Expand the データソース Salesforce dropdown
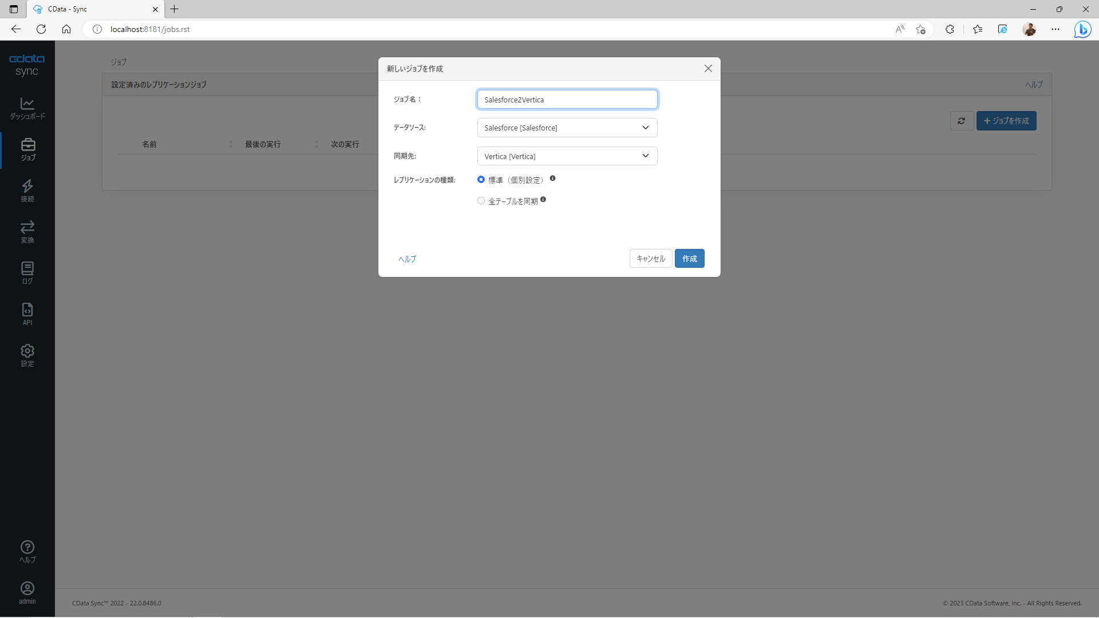The height and width of the screenshot is (618, 1099). point(567,128)
